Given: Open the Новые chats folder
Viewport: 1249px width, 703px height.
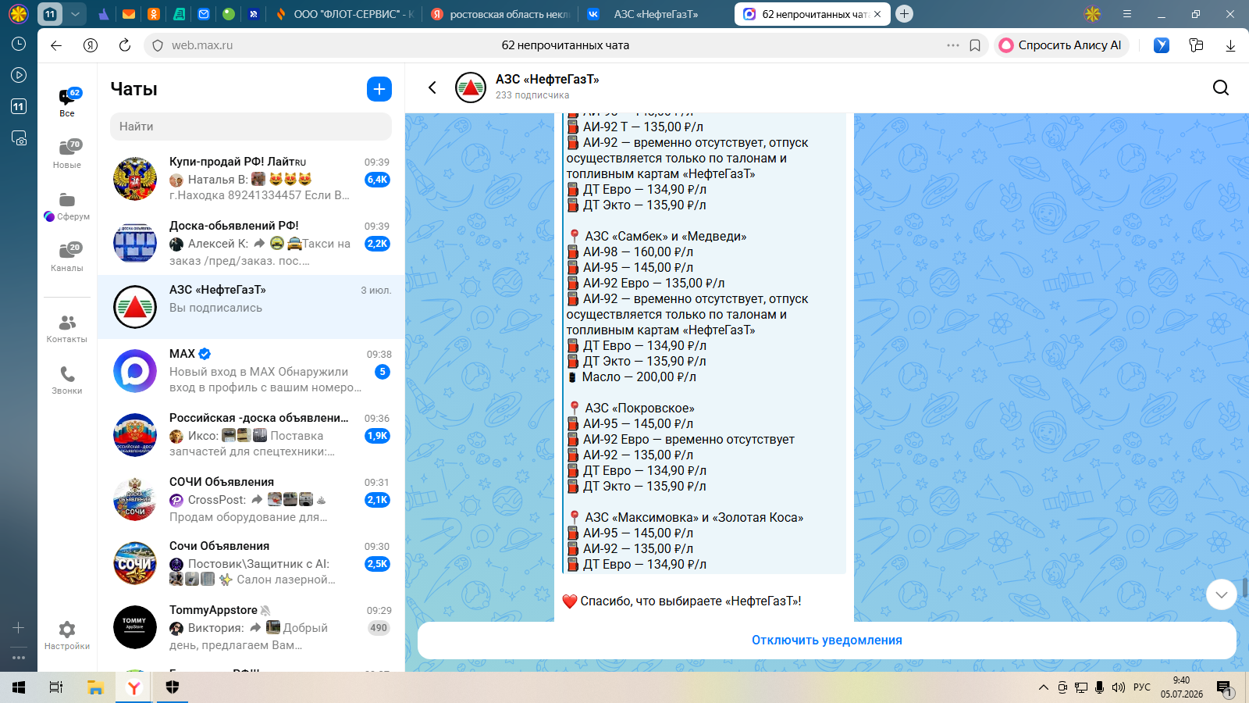Looking at the screenshot, I should click(x=67, y=154).
